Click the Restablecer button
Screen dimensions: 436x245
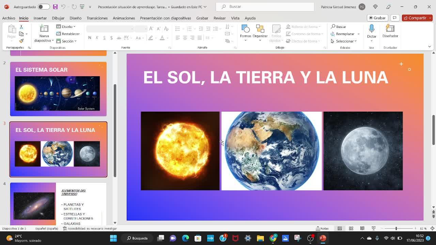click(x=68, y=34)
